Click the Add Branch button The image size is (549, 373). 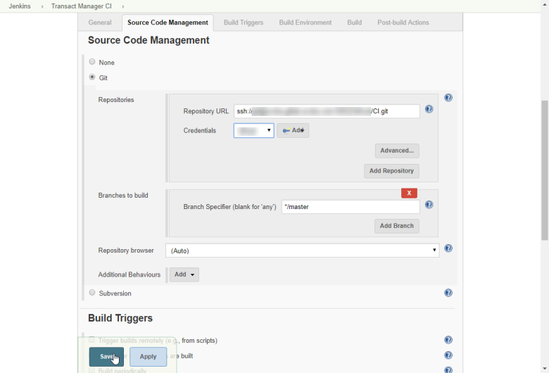coord(397,226)
